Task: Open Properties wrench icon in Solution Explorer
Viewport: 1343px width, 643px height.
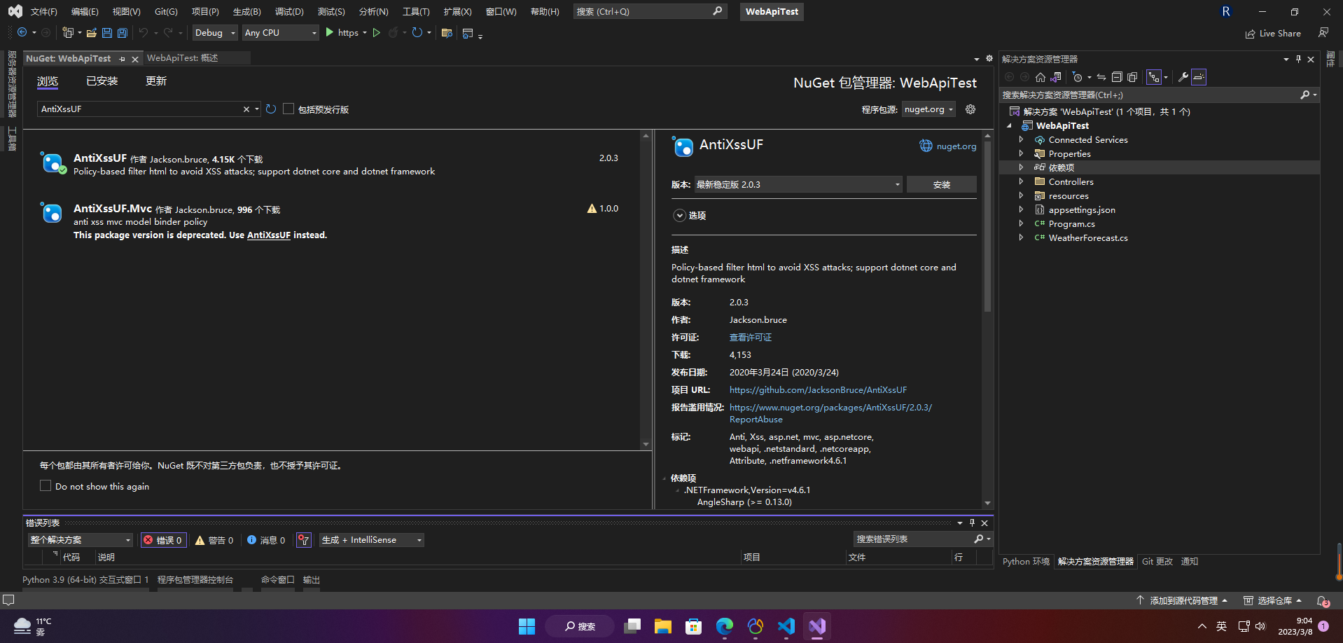Action: coord(1183,77)
